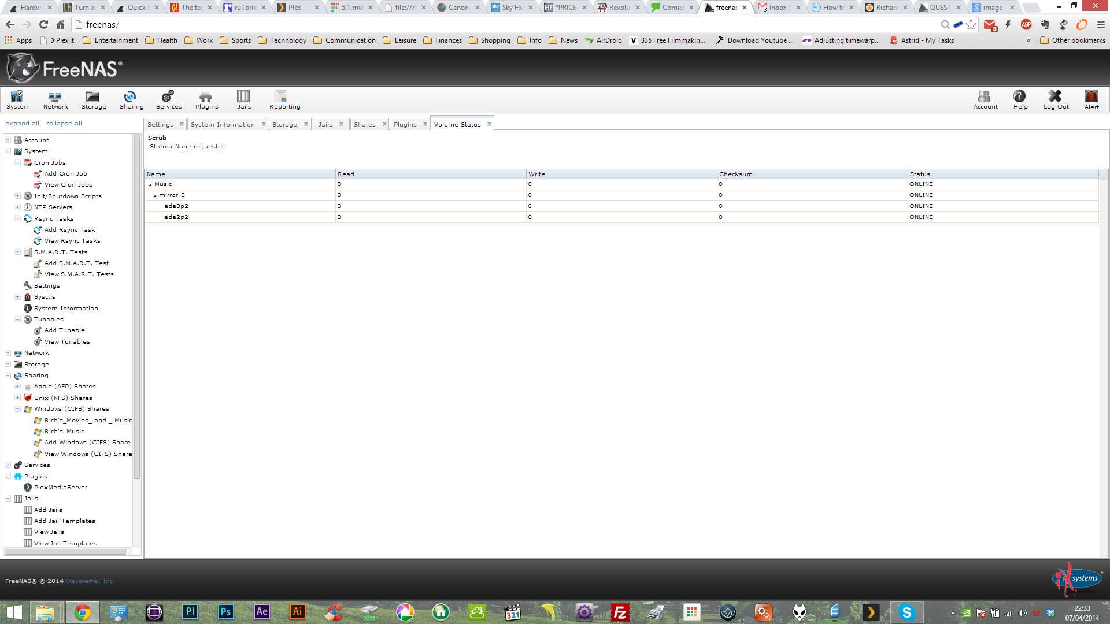Open PlexMediaServer plugin in tree

(61, 487)
